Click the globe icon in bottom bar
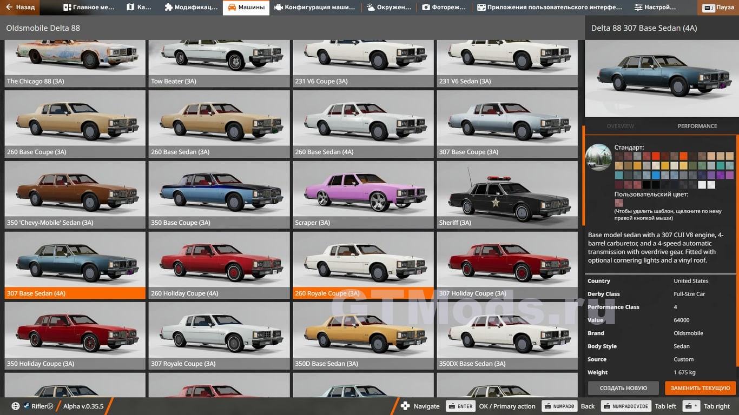Viewport: 739px width, 415px height. coord(15,406)
